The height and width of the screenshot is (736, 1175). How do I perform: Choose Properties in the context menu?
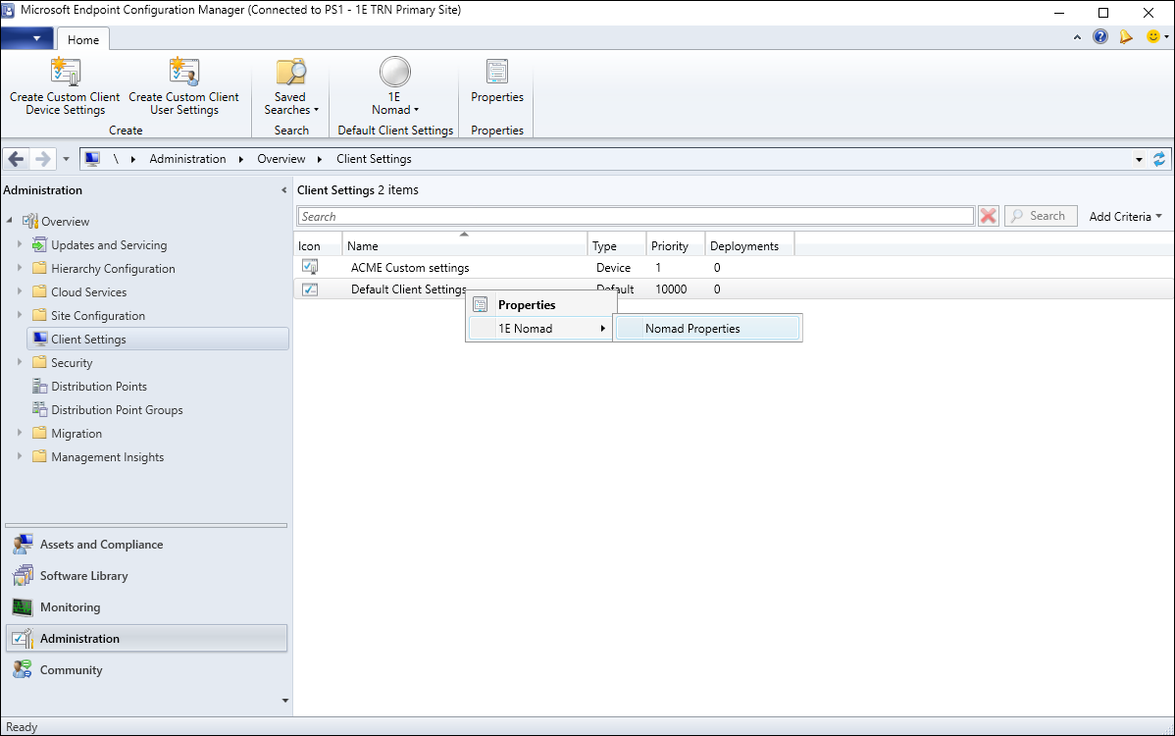click(527, 305)
